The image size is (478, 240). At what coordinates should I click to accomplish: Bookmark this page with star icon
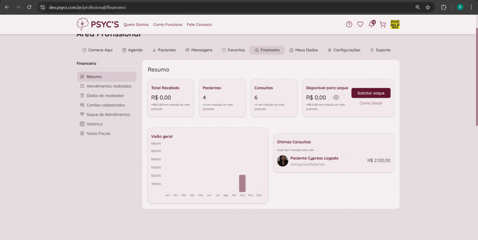(428, 7)
